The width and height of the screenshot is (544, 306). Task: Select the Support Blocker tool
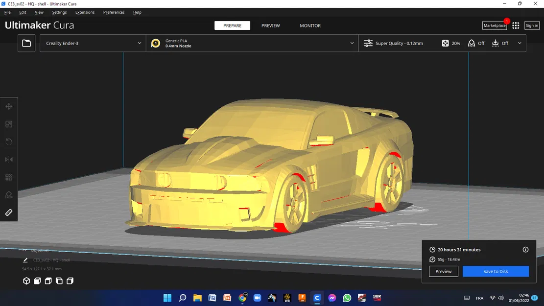click(8, 194)
